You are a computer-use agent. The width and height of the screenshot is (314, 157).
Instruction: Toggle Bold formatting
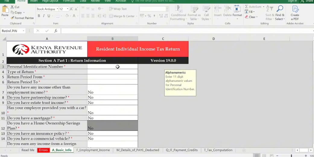(x=38, y=16)
